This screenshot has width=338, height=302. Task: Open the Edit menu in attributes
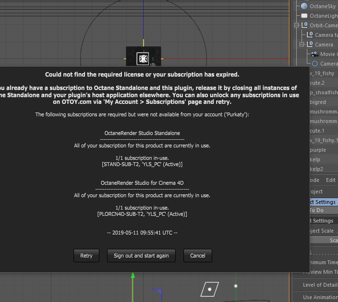click(x=330, y=180)
